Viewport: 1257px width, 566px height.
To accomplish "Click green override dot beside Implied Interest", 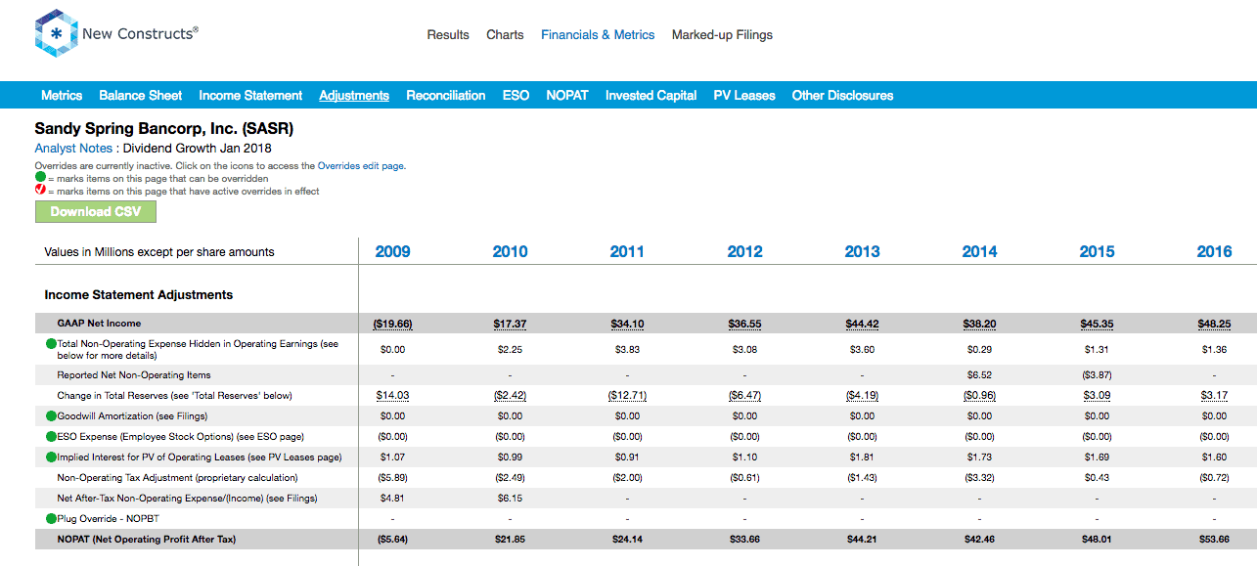I will point(51,457).
